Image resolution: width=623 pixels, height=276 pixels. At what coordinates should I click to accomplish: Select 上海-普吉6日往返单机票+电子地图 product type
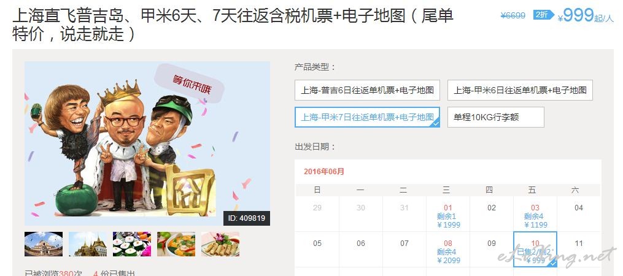[x=367, y=90]
